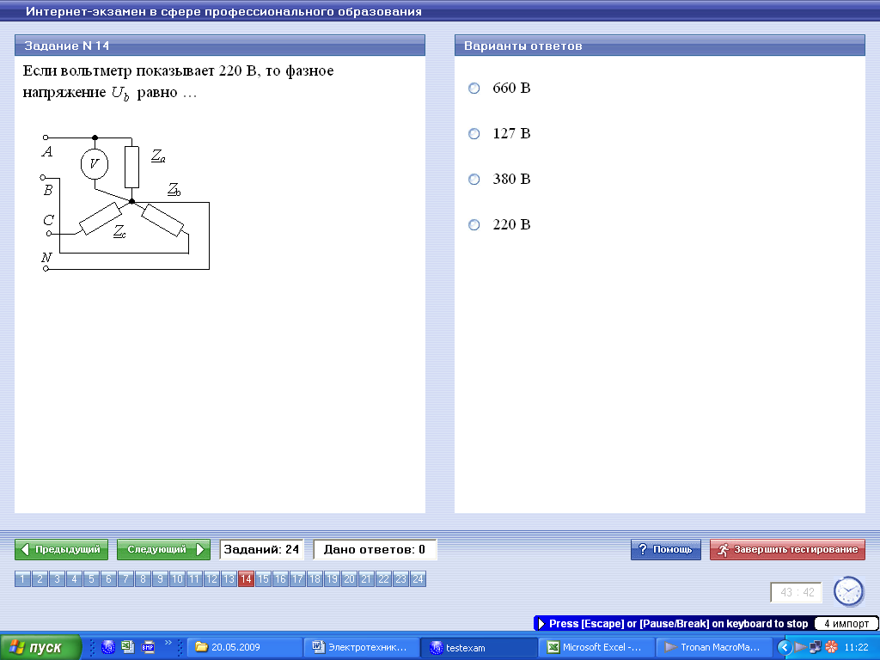Open Excel quick launch icon
880x660 pixels.
128,647
